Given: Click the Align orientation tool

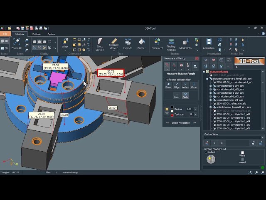Looking at the screenshot, I should [x=65, y=44].
